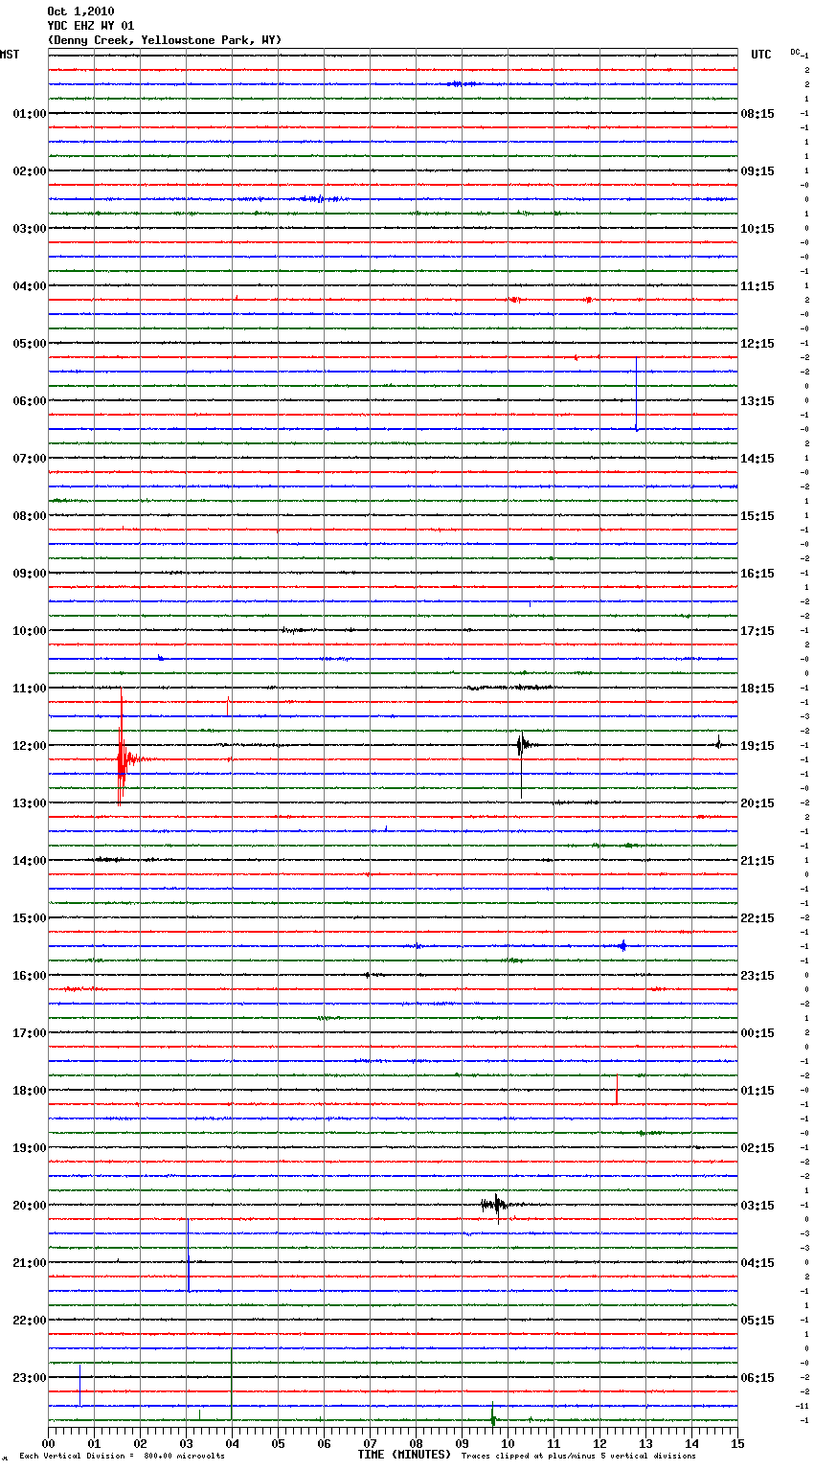Click the UTC time label '19:15'
This screenshot has height=1469, width=814.
click(757, 746)
